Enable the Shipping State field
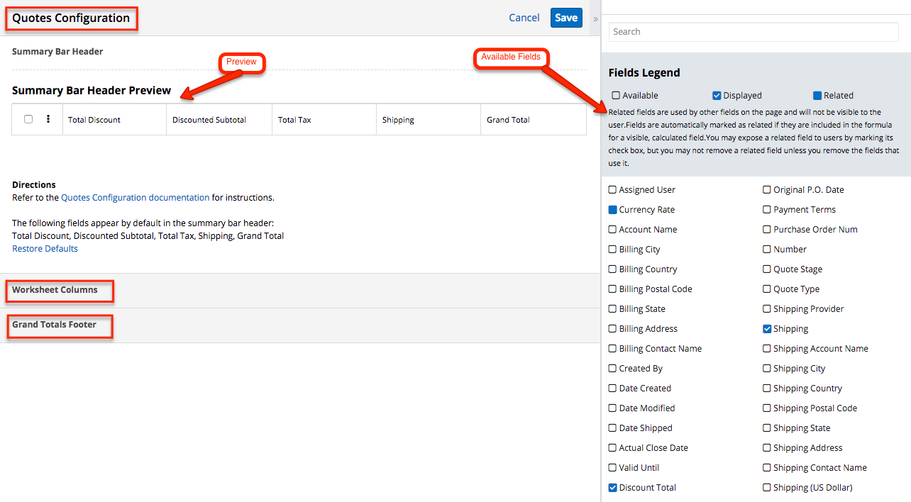Viewport: 911px width, 502px height. point(767,428)
